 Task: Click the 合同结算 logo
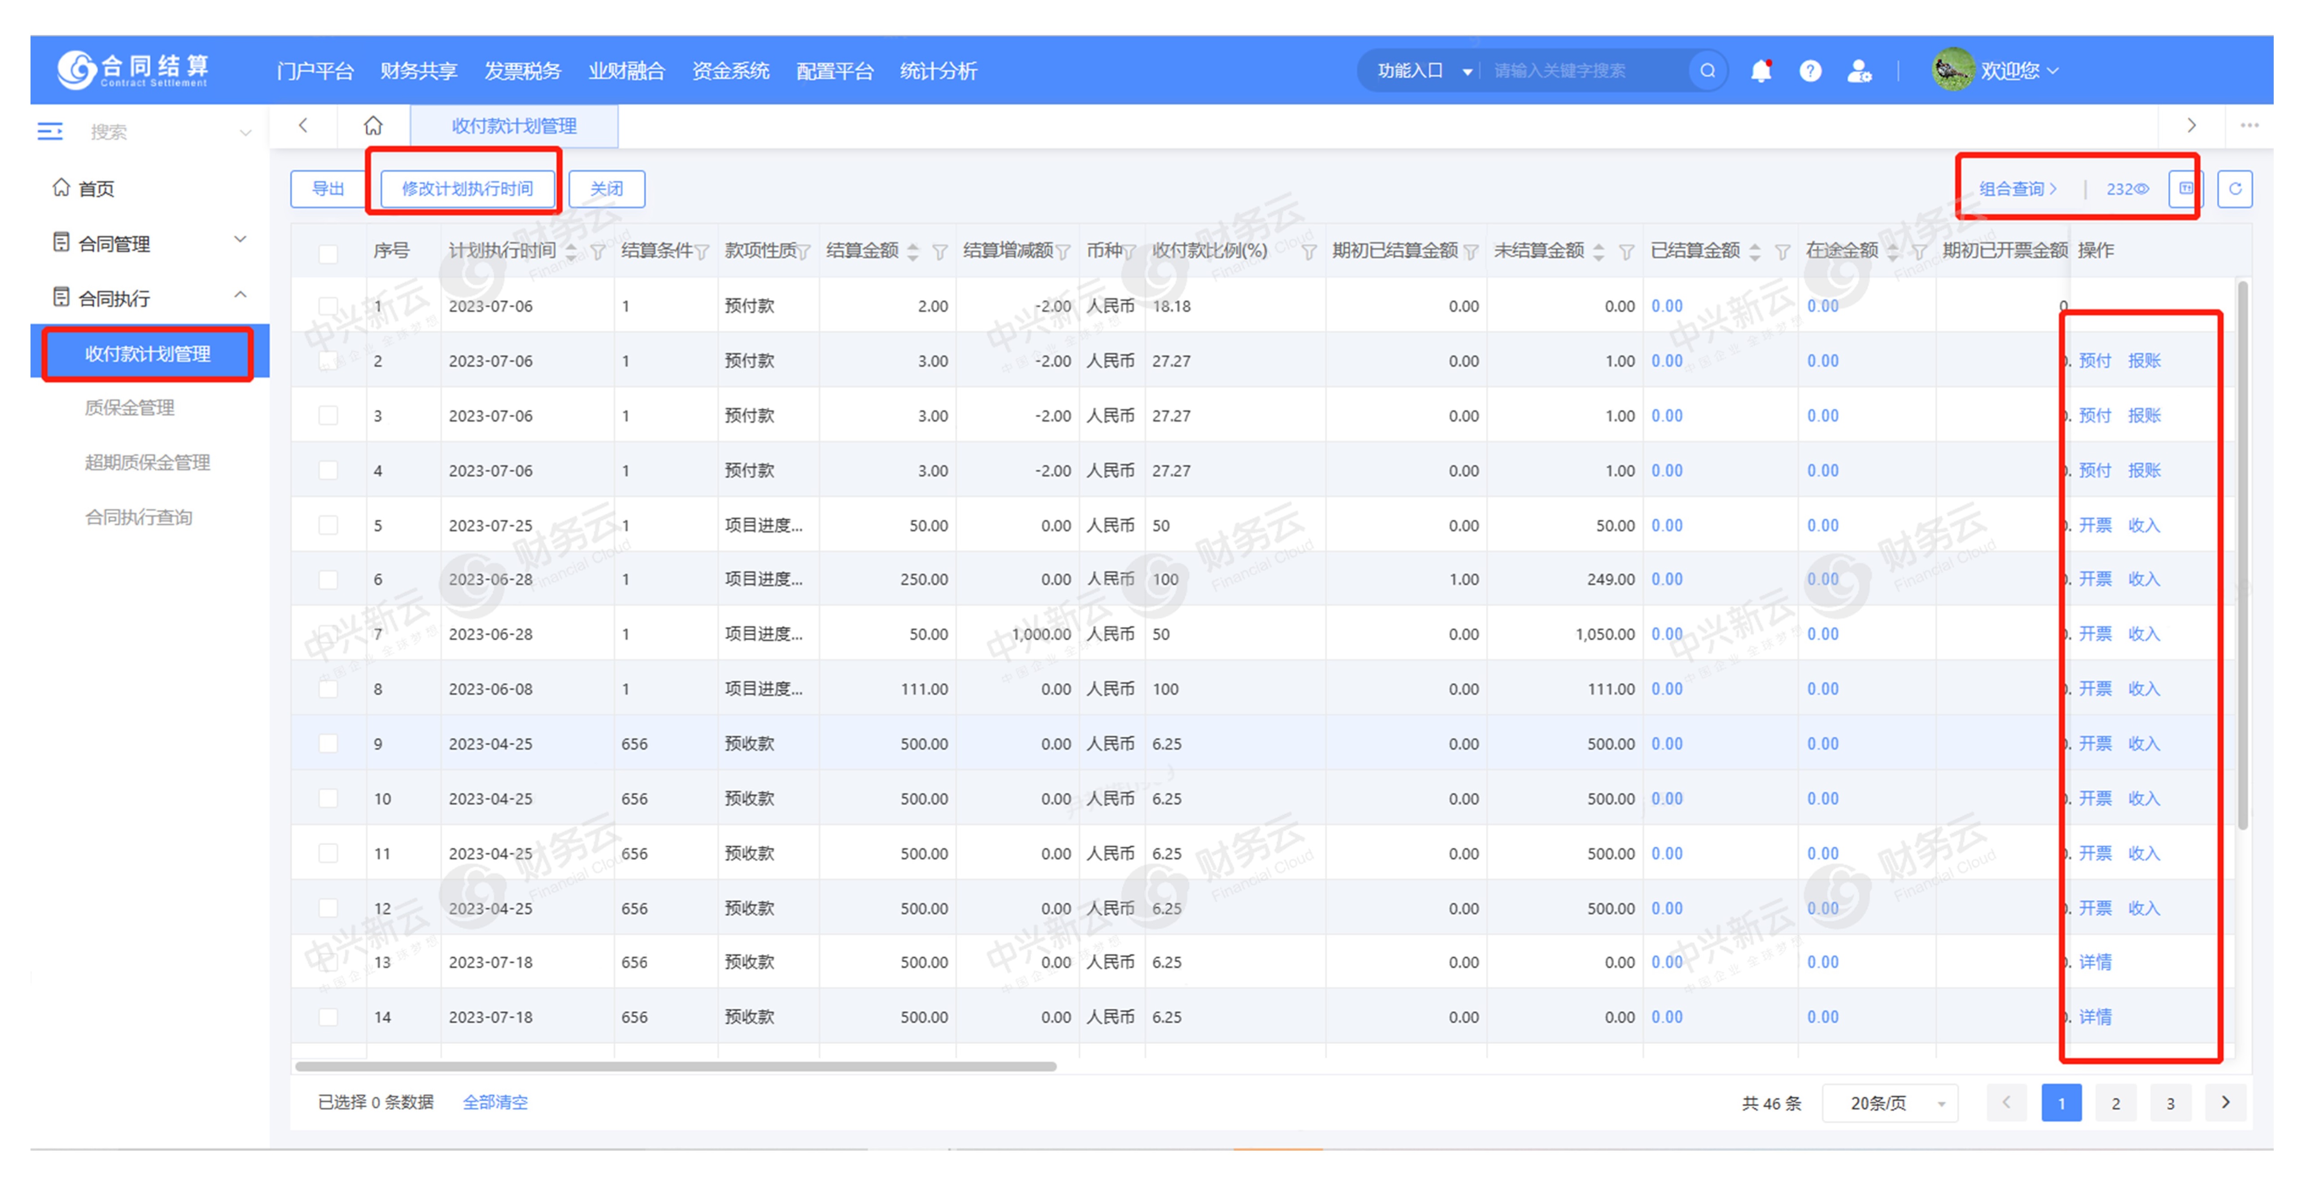pyautogui.click(x=132, y=71)
